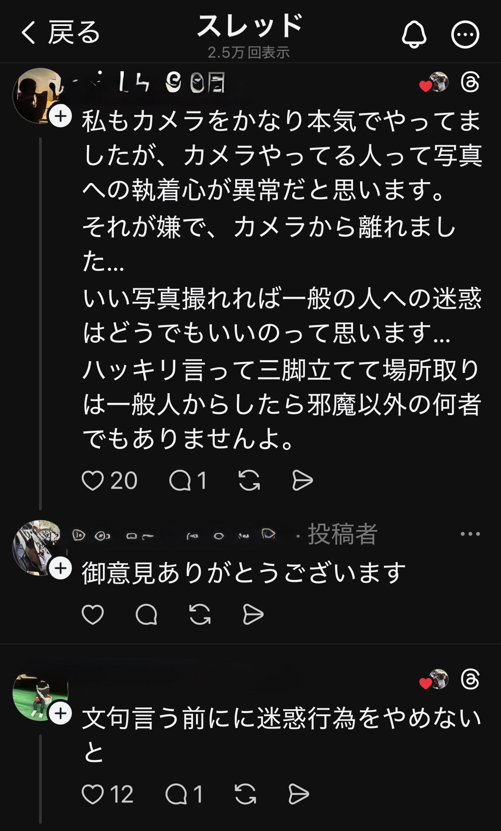Follow the first commenter via plus badge
This screenshot has width=501, height=831.
[x=60, y=116]
